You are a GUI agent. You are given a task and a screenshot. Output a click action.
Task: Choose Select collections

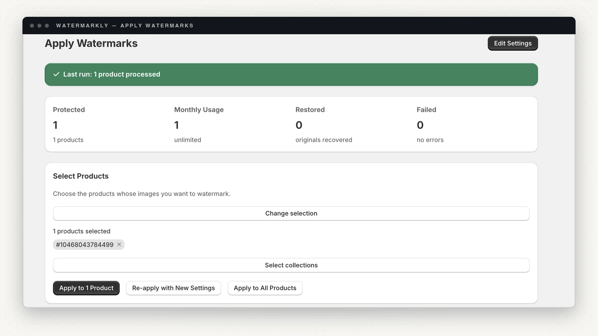click(291, 265)
